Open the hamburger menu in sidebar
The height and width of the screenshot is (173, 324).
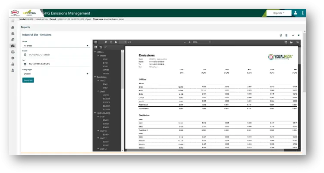click(13, 20)
